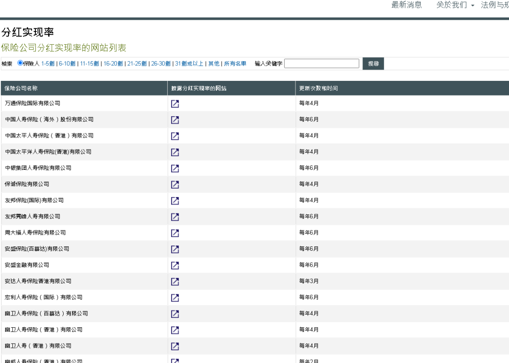Filter companies by the 11-15劃 link

click(x=89, y=63)
